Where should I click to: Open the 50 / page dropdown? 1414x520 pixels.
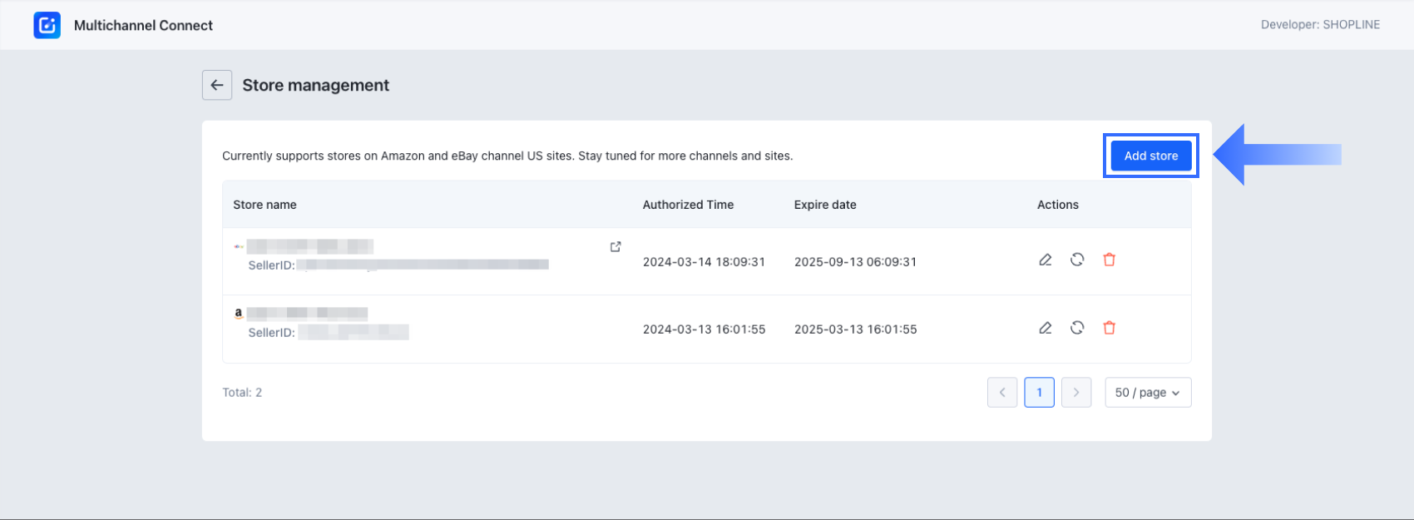coord(1148,393)
